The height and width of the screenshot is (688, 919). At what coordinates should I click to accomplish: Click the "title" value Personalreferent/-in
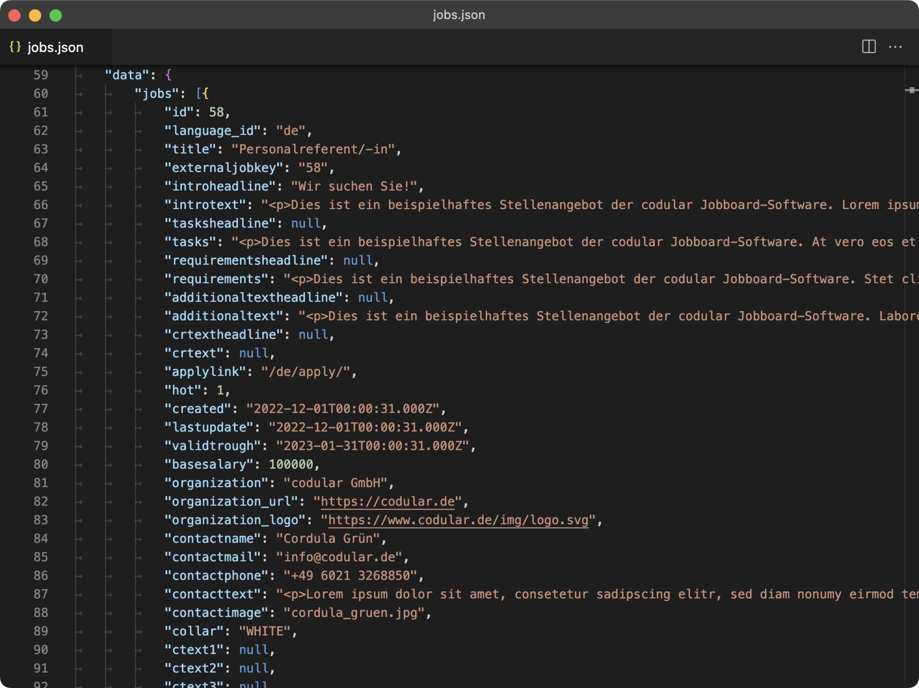tap(313, 149)
